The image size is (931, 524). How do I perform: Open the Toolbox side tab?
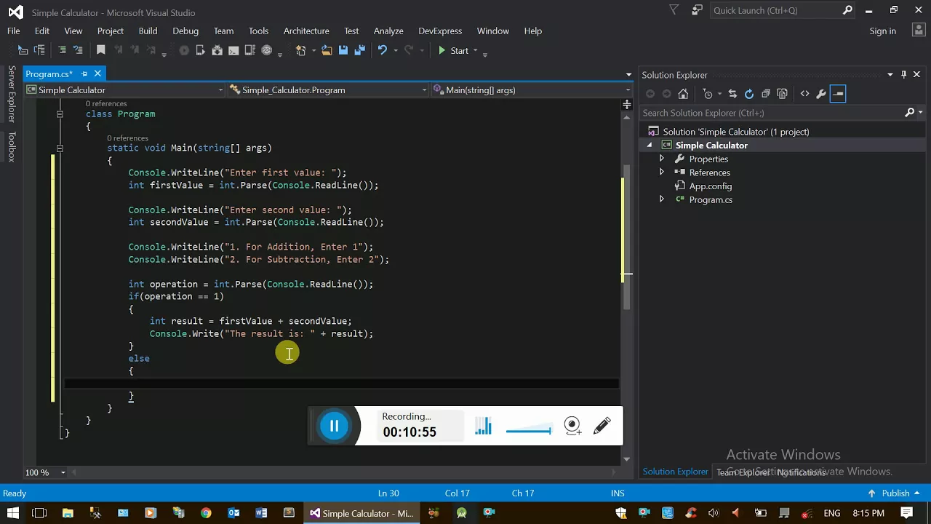tap(12, 146)
